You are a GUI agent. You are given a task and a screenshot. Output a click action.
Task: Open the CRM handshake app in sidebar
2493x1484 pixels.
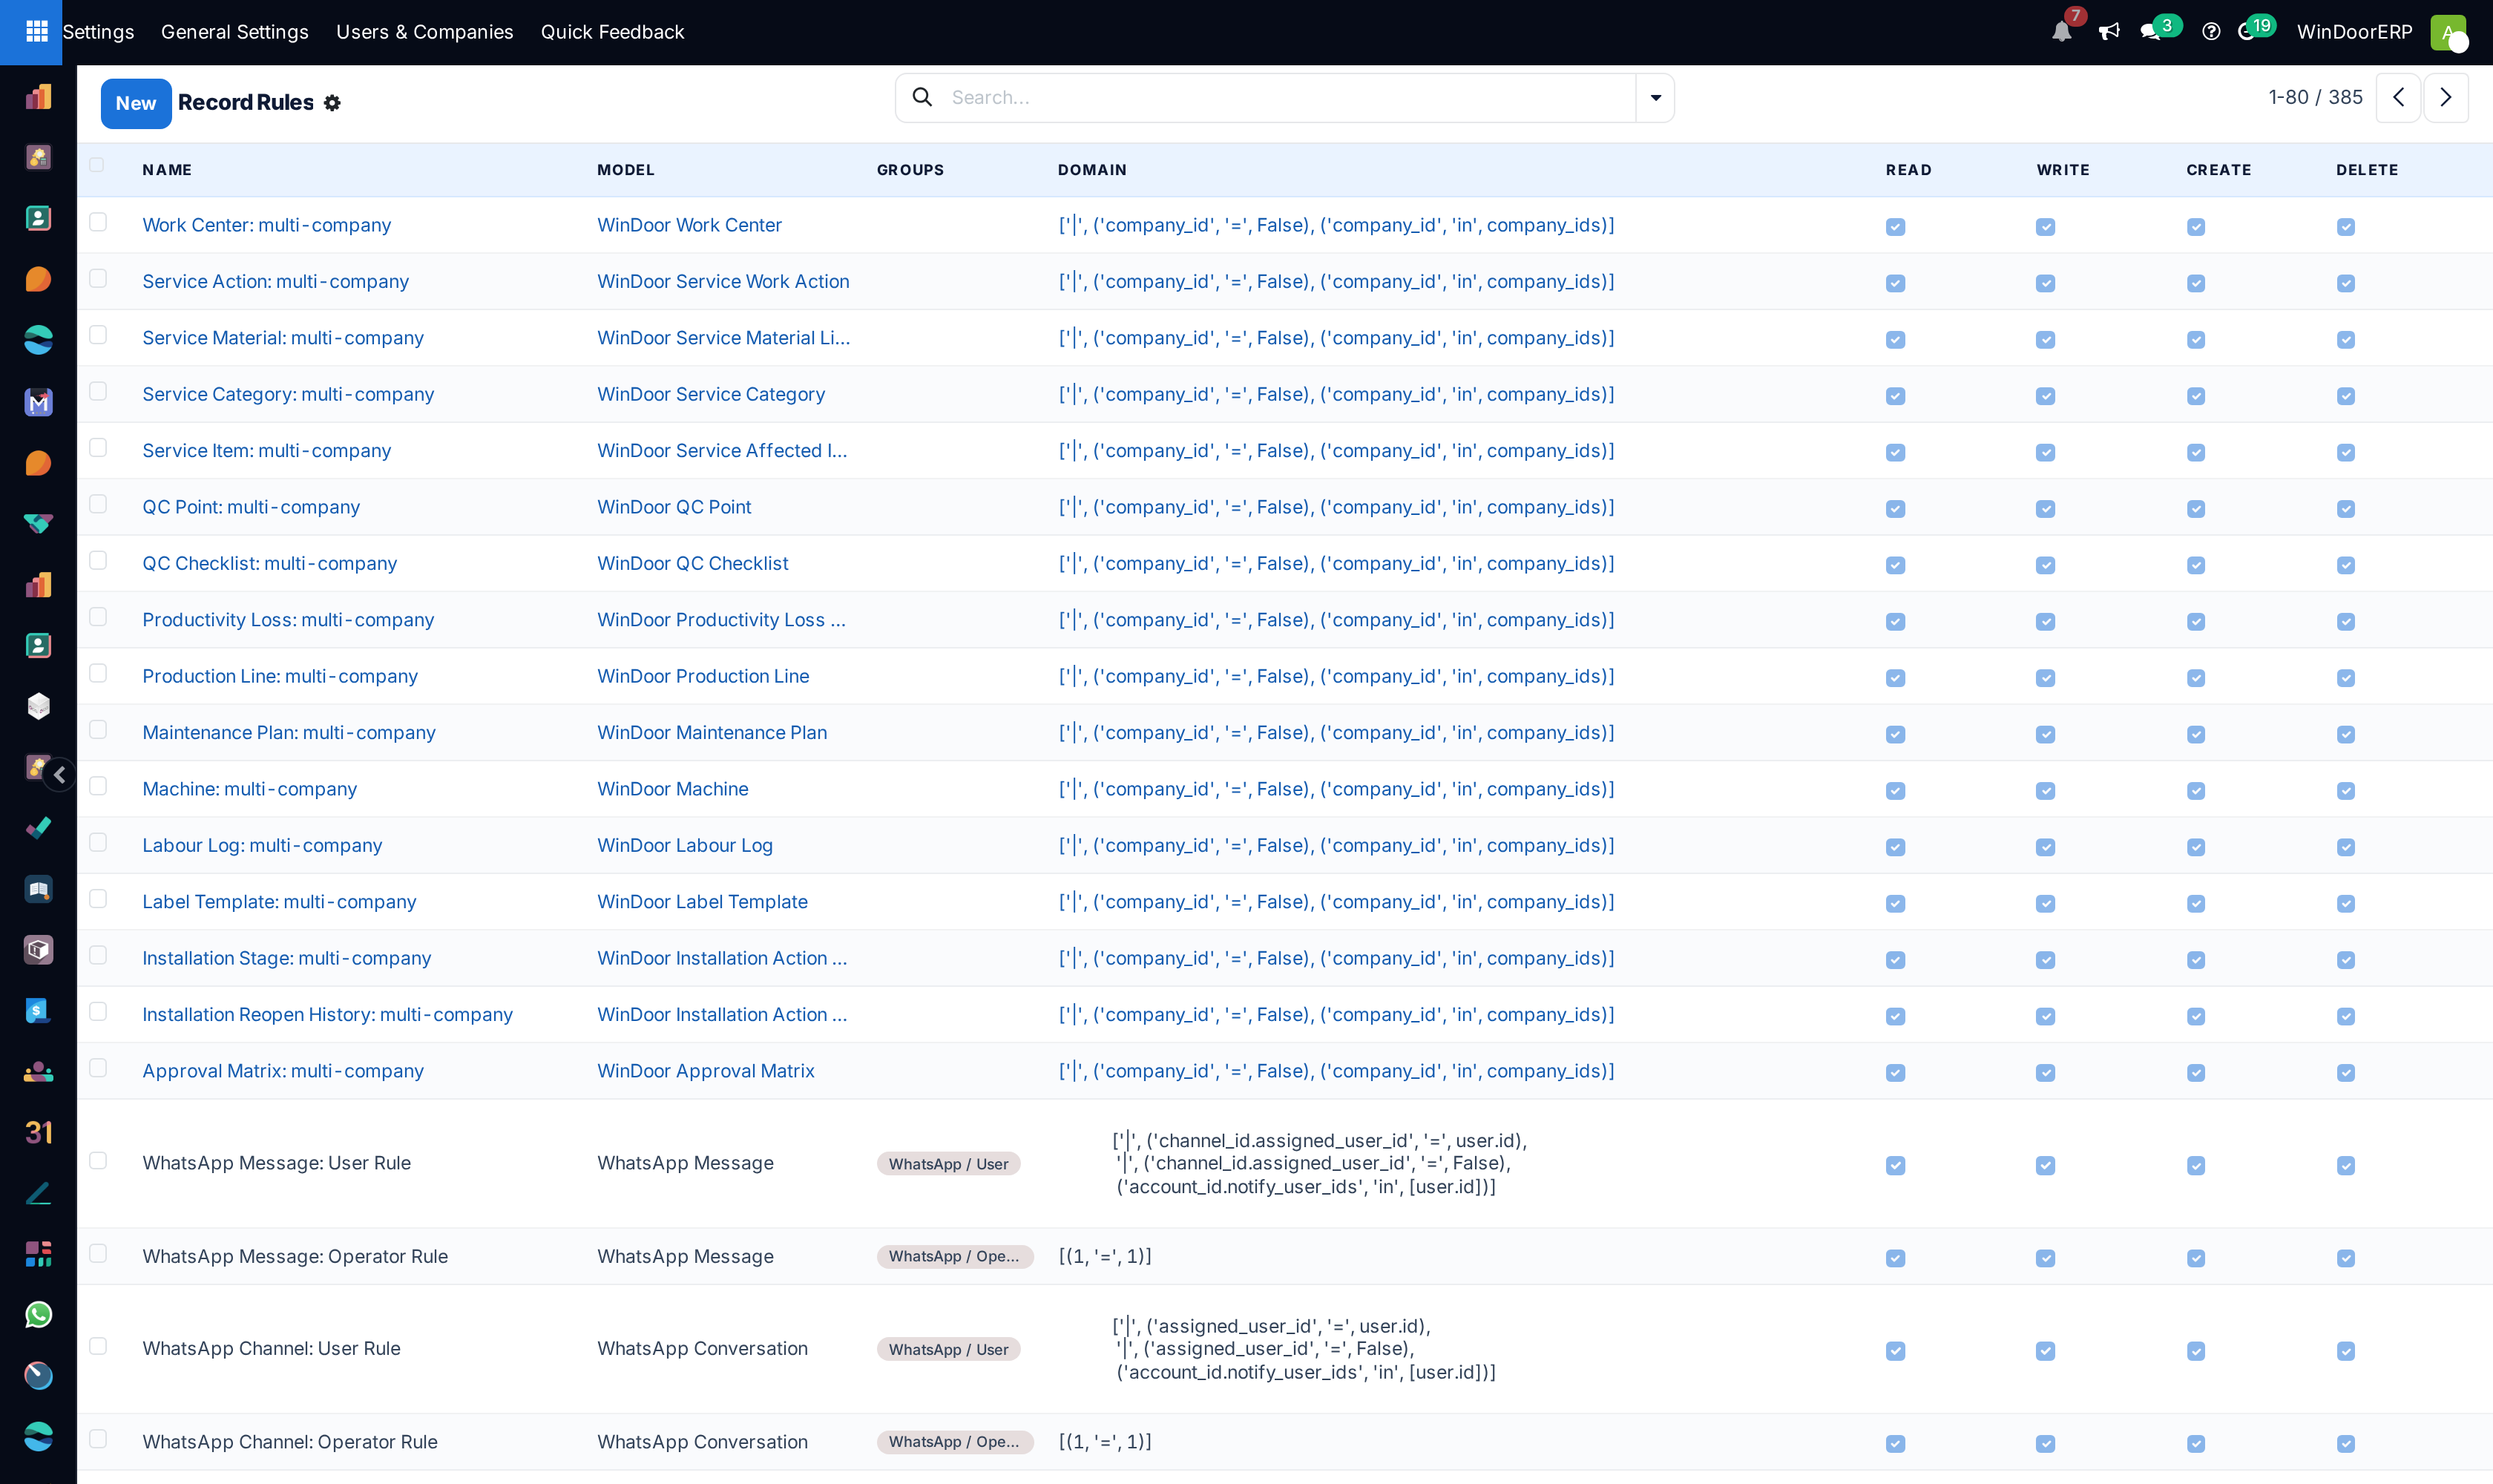[38, 523]
